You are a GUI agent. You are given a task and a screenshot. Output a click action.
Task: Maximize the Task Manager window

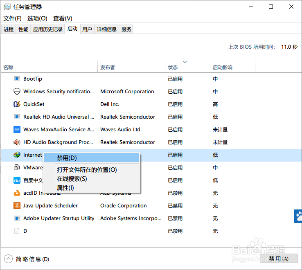[x=271, y=7]
